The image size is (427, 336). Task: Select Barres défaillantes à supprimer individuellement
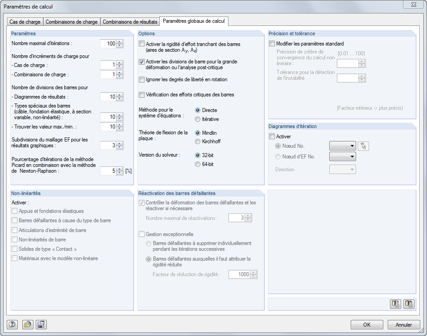(149, 244)
